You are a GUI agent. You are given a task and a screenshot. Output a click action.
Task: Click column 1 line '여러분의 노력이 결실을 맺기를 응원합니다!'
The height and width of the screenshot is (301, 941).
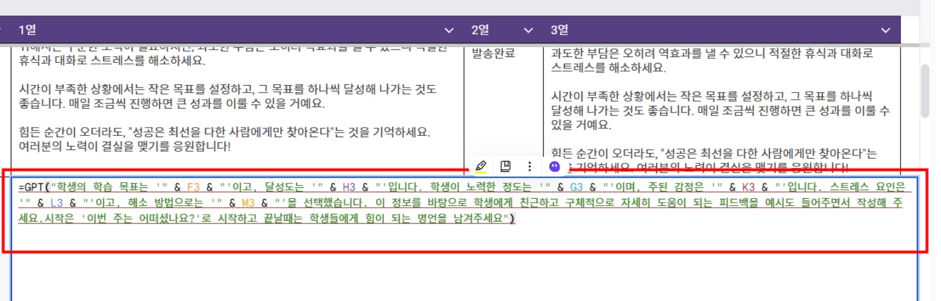124,147
